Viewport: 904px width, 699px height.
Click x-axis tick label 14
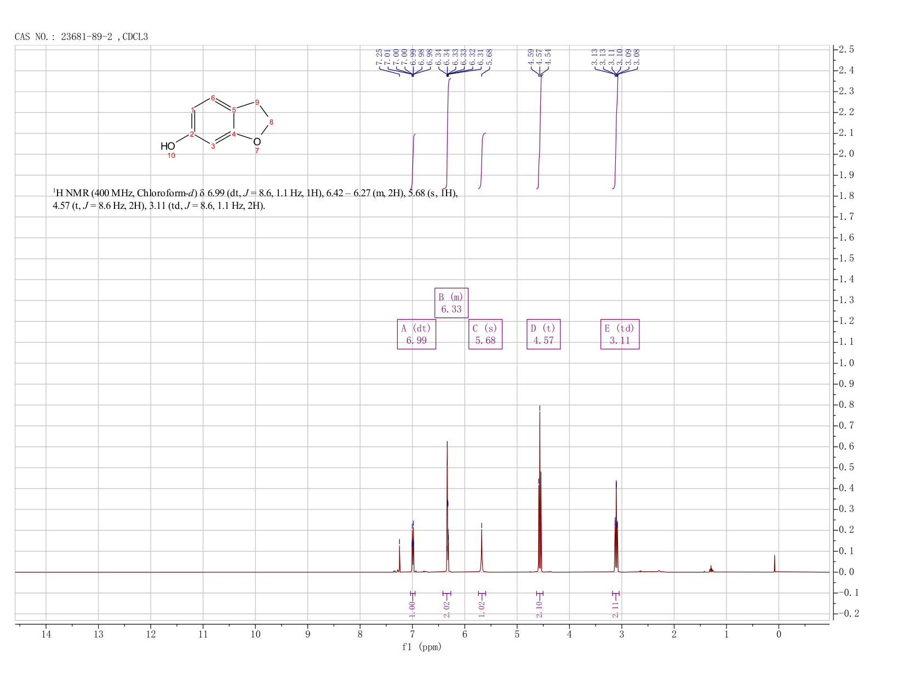[46, 634]
